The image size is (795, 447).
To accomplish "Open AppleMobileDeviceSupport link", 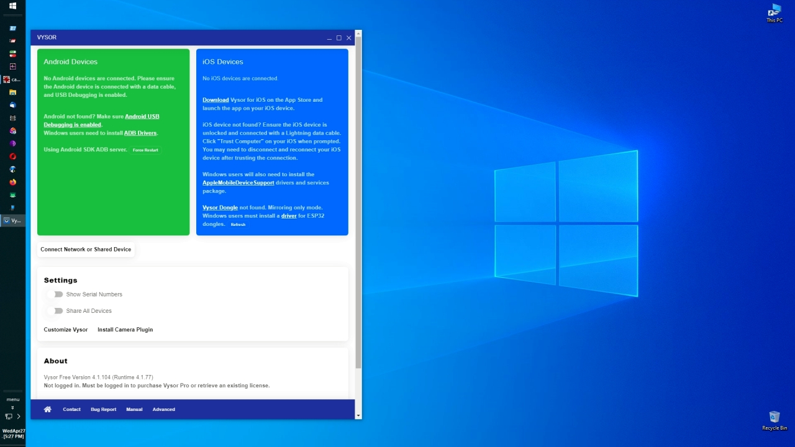I will coord(238,183).
